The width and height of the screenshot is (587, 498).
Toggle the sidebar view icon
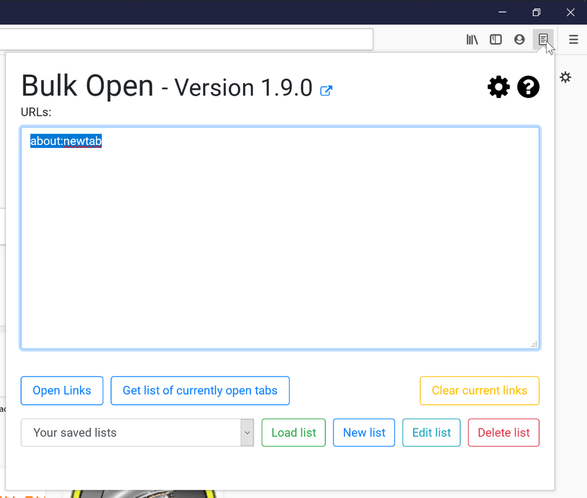click(495, 39)
